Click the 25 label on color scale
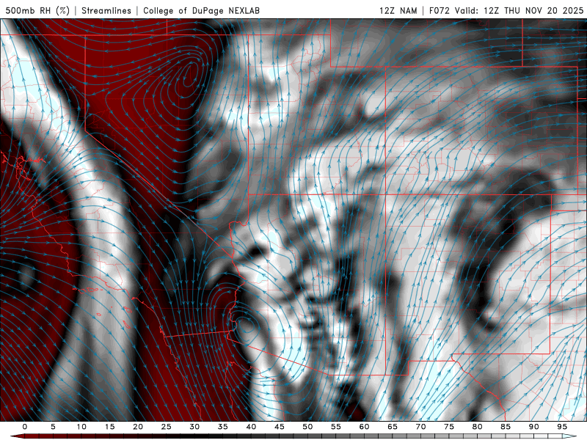 click(x=167, y=427)
